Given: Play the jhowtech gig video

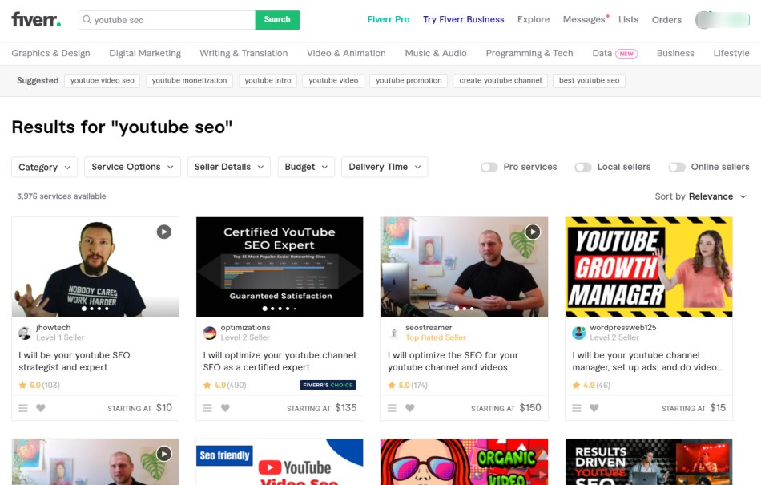Looking at the screenshot, I should 164,232.
